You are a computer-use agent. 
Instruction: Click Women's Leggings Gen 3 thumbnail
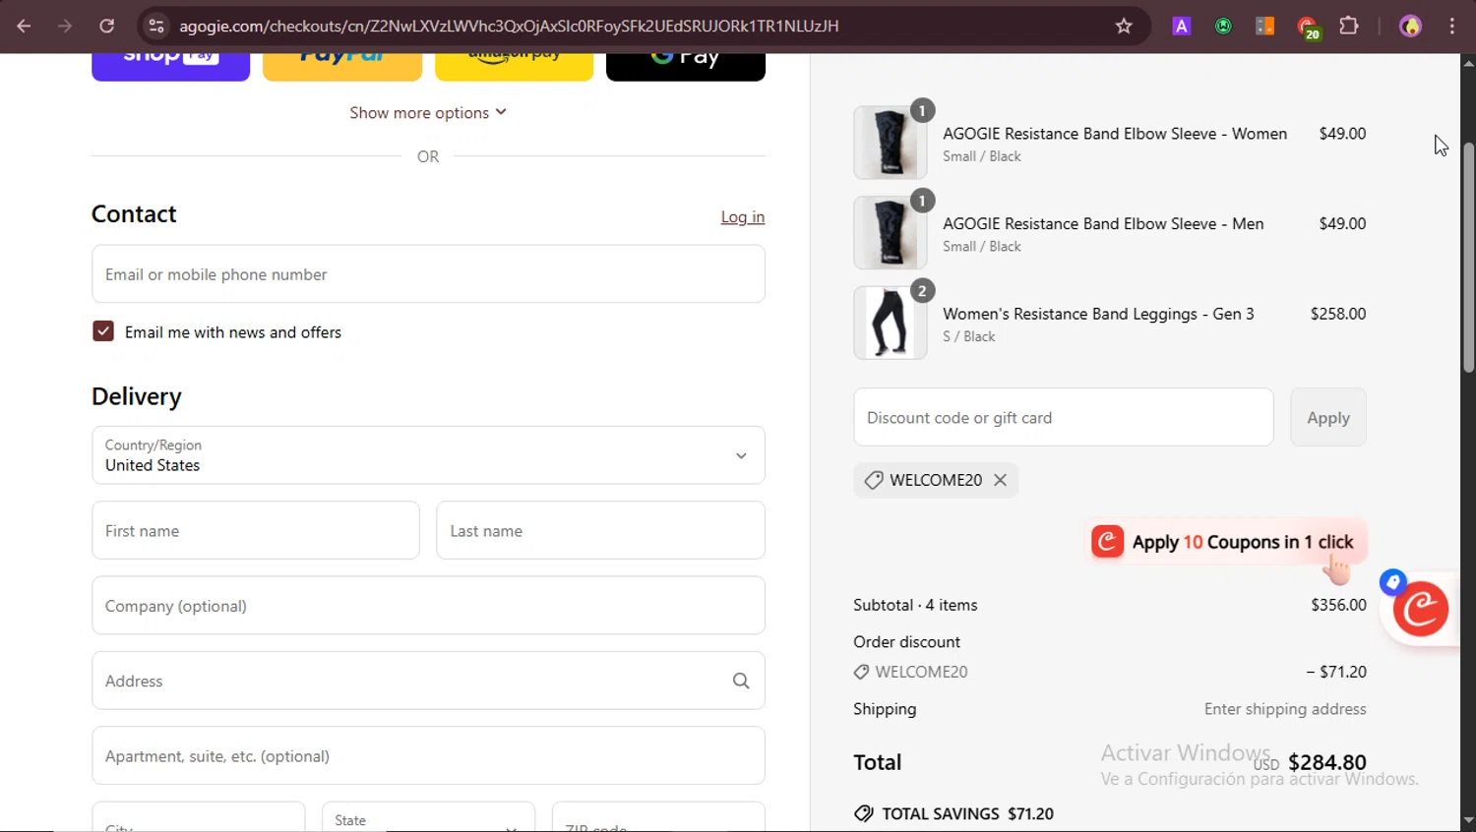click(891, 323)
